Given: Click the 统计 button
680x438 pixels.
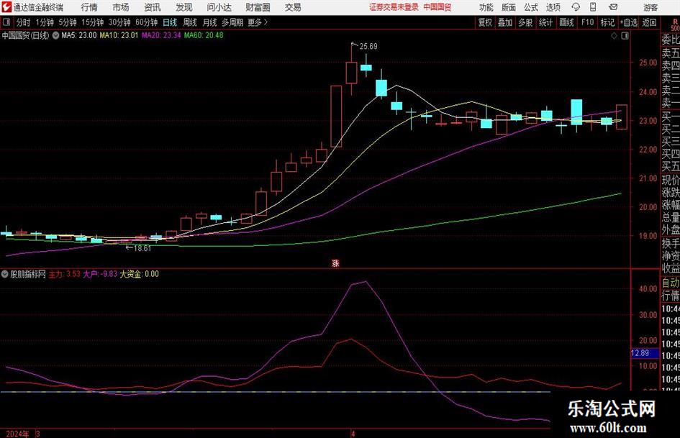Looking at the screenshot, I should click(x=545, y=22).
